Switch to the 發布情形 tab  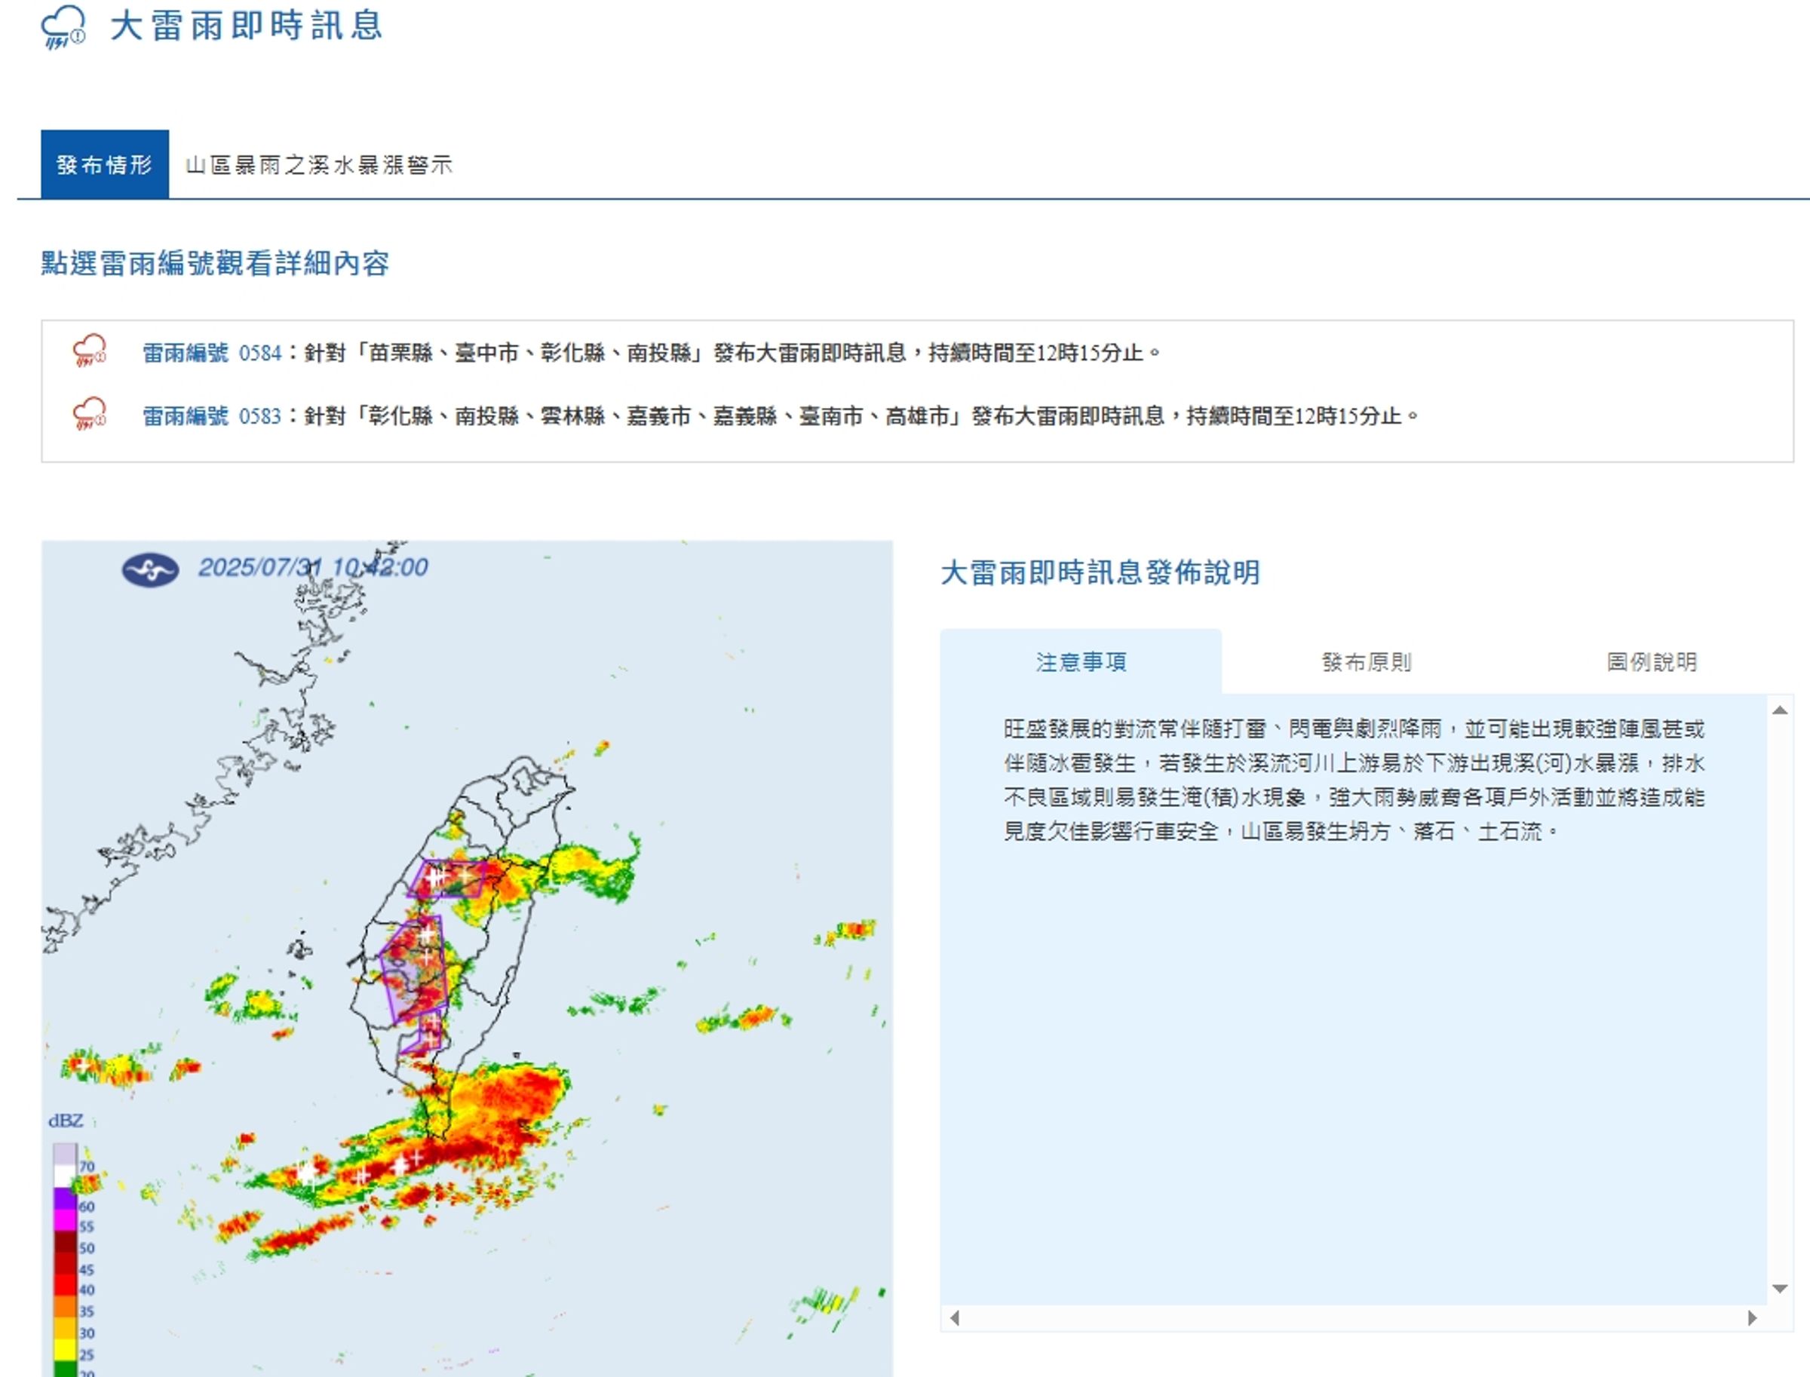[105, 164]
